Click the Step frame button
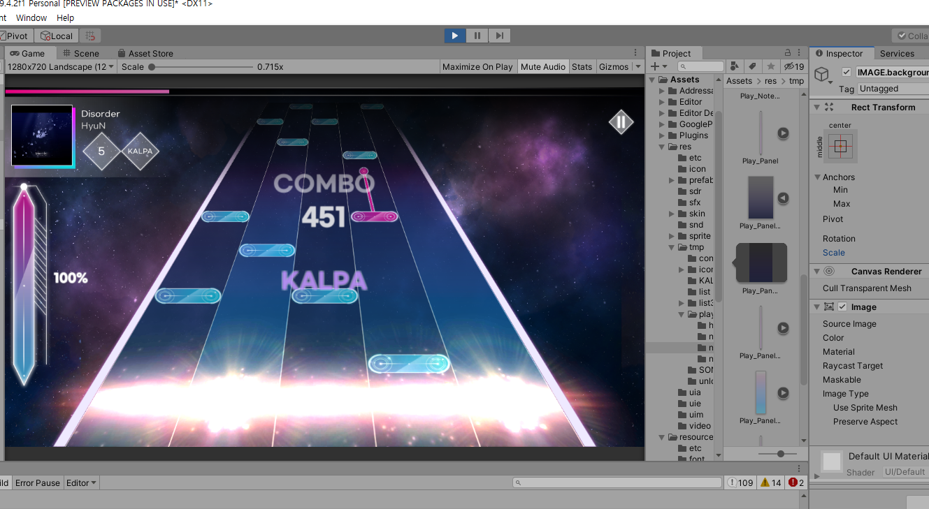The height and width of the screenshot is (509, 929). (x=499, y=36)
